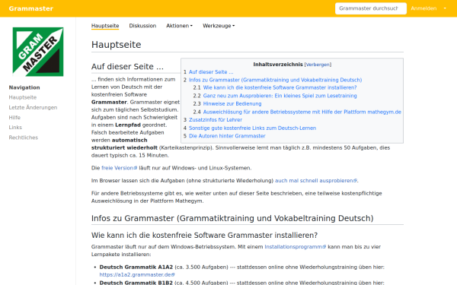Click the 'Wie kann ich die kostenfreie Software' subheading
Screen dimensions: 457x285
204,235
